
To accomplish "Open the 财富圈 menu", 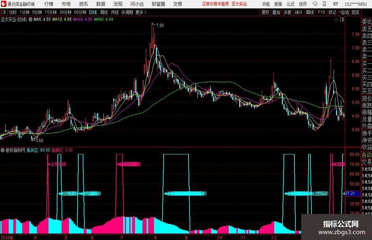I will click(x=158, y=4).
